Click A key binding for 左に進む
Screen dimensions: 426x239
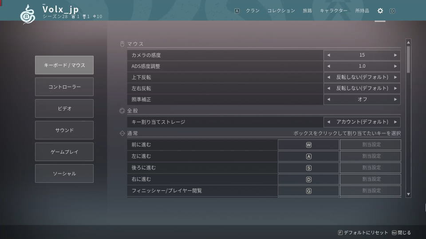pos(308,156)
